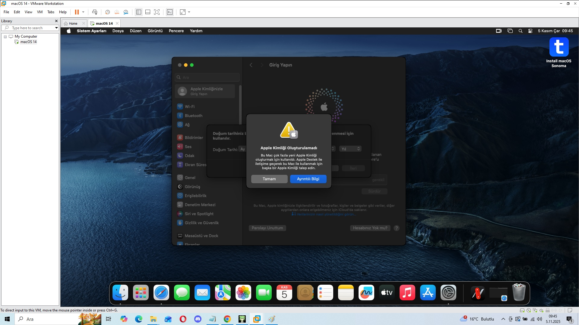Open App Store in the dock
This screenshot has width=579, height=325.
click(428, 292)
